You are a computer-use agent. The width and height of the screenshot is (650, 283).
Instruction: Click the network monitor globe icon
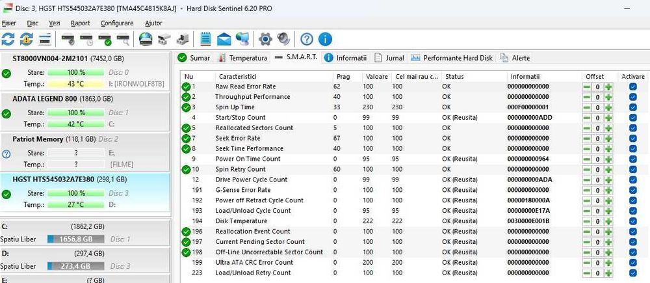[242, 40]
